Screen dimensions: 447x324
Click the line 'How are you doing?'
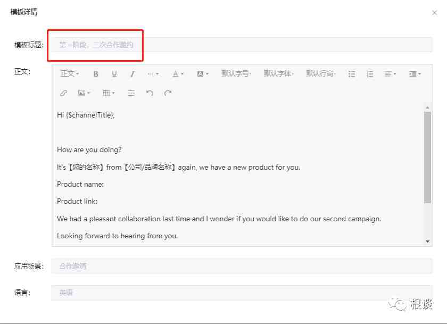pyautogui.click(x=89, y=149)
